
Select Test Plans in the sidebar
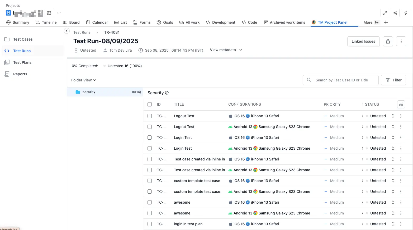tap(22, 62)
